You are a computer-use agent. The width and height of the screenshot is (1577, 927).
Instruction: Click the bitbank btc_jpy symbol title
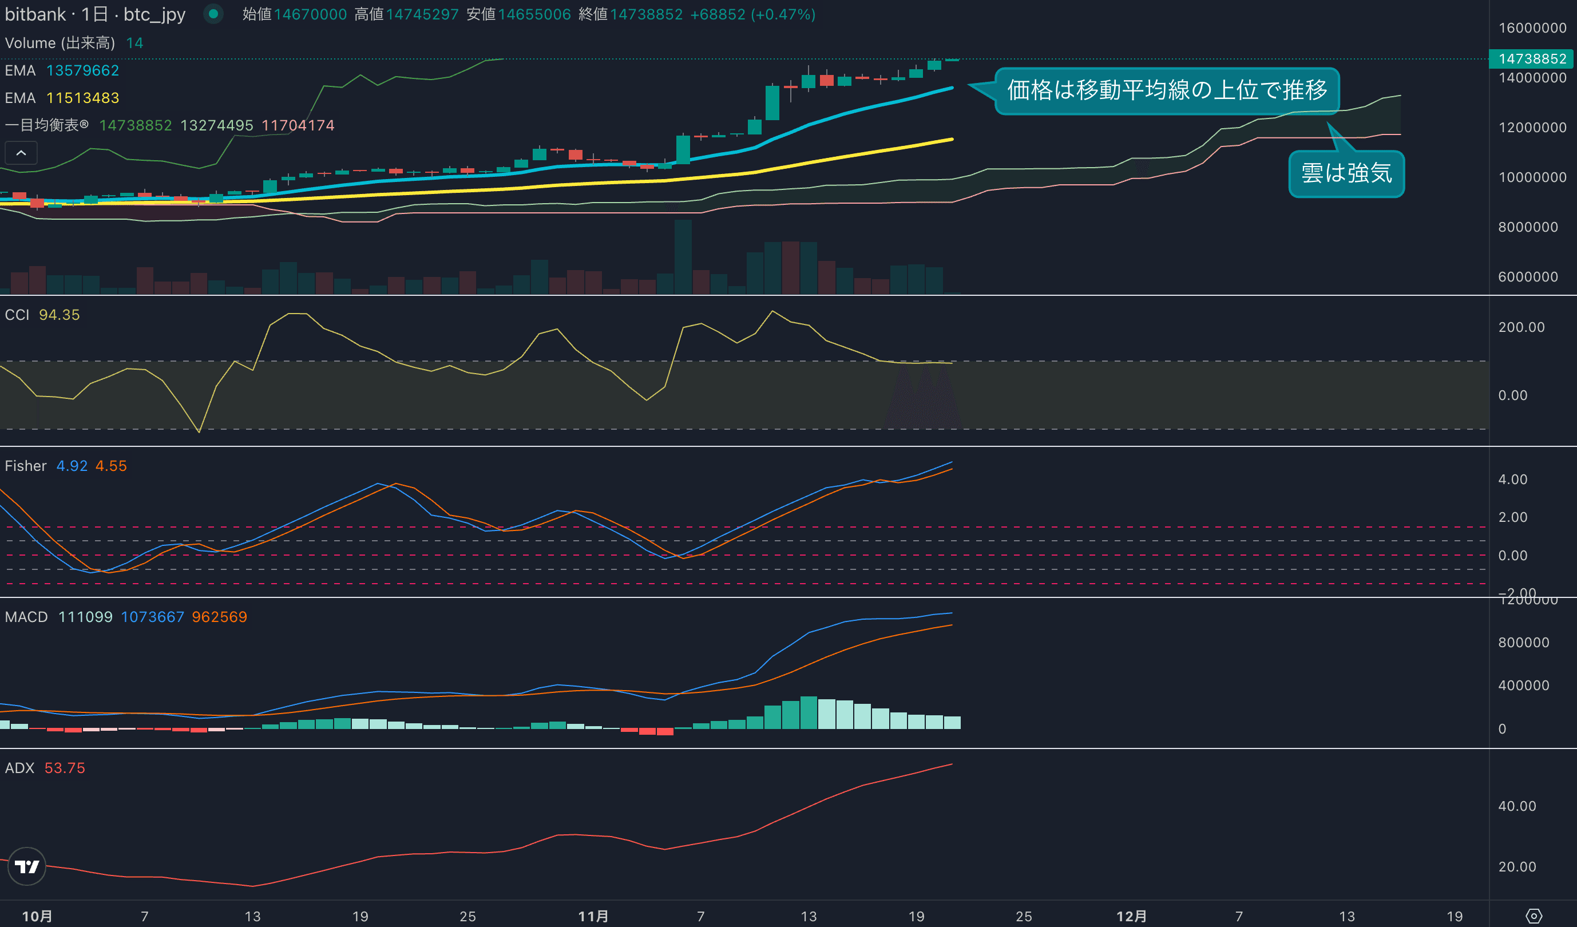95,14
